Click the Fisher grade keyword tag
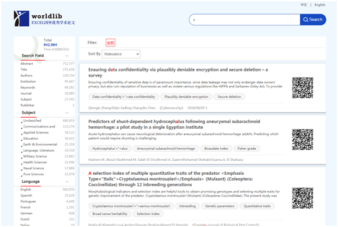Viewport: 338px width, 227px height. click(246, 149)
